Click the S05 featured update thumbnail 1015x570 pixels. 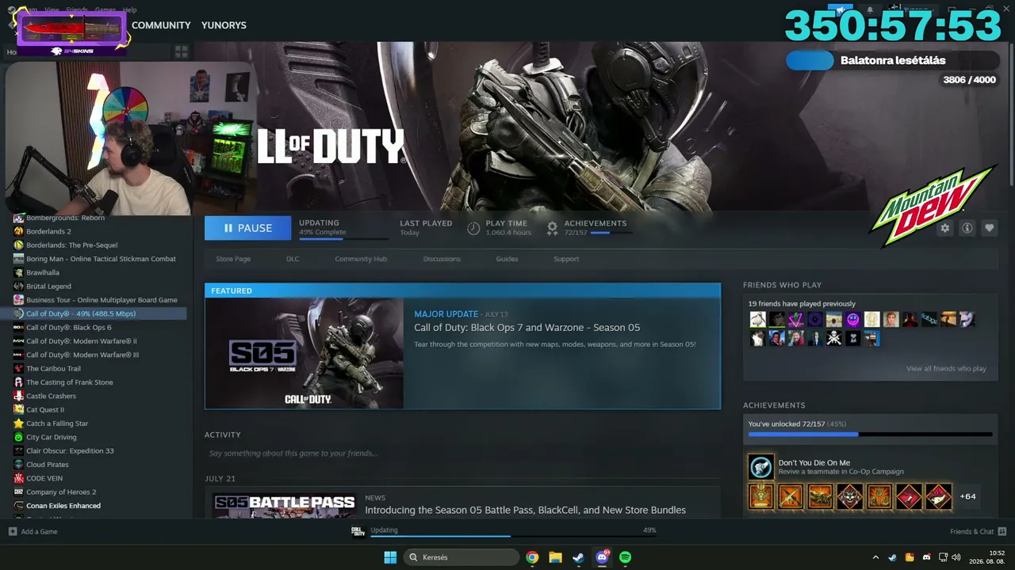[304, 353]
